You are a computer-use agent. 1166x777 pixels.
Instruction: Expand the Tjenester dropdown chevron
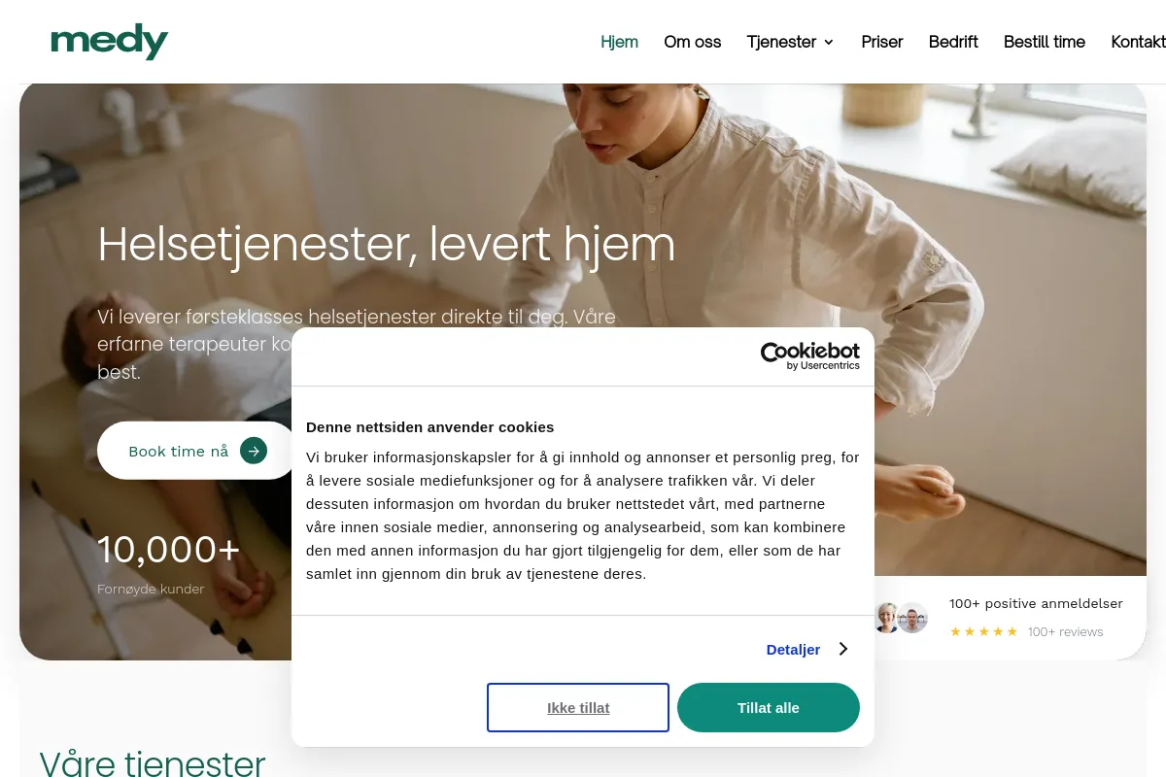829,42
